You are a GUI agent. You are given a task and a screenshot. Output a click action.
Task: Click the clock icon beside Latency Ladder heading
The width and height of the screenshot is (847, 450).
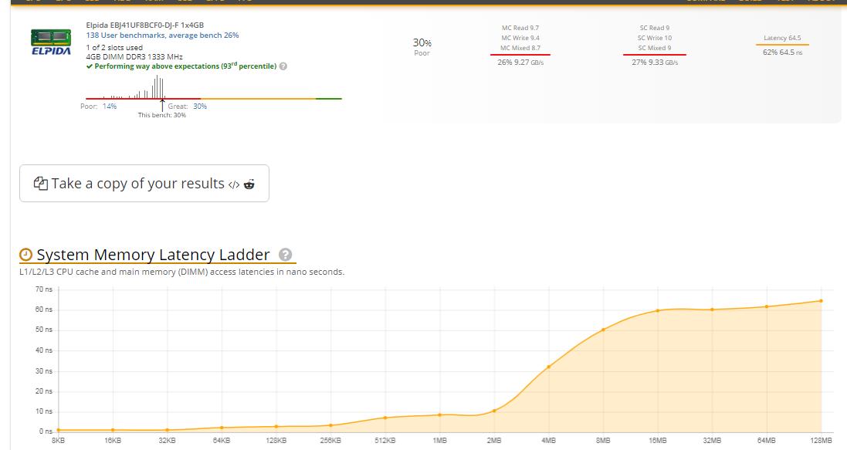(x=26, y=255)
